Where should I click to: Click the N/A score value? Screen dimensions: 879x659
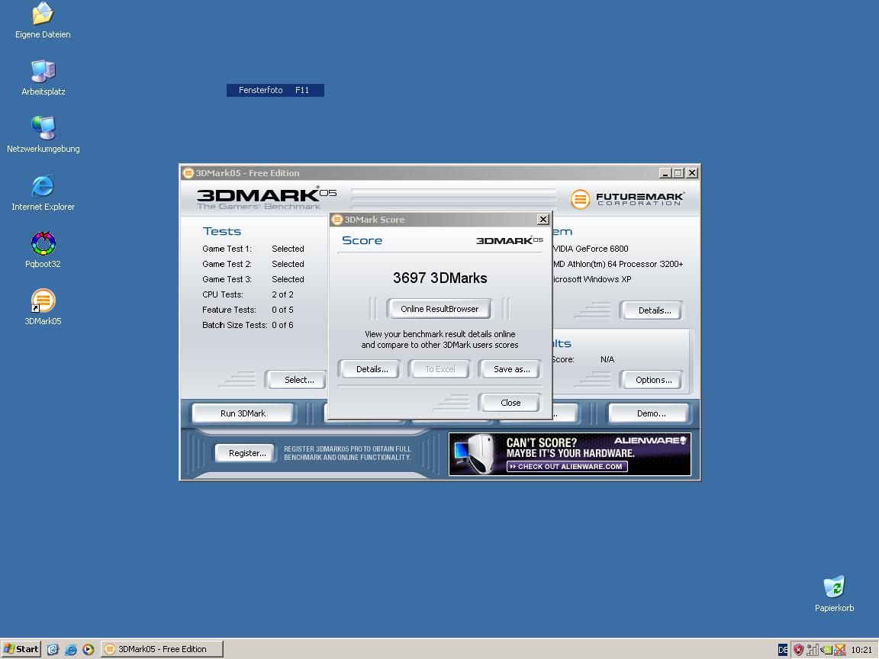click(x=607, y=359)
